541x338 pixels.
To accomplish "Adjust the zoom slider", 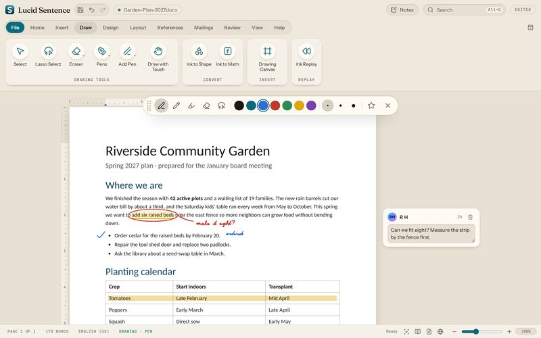I will [x=481, y=331].
